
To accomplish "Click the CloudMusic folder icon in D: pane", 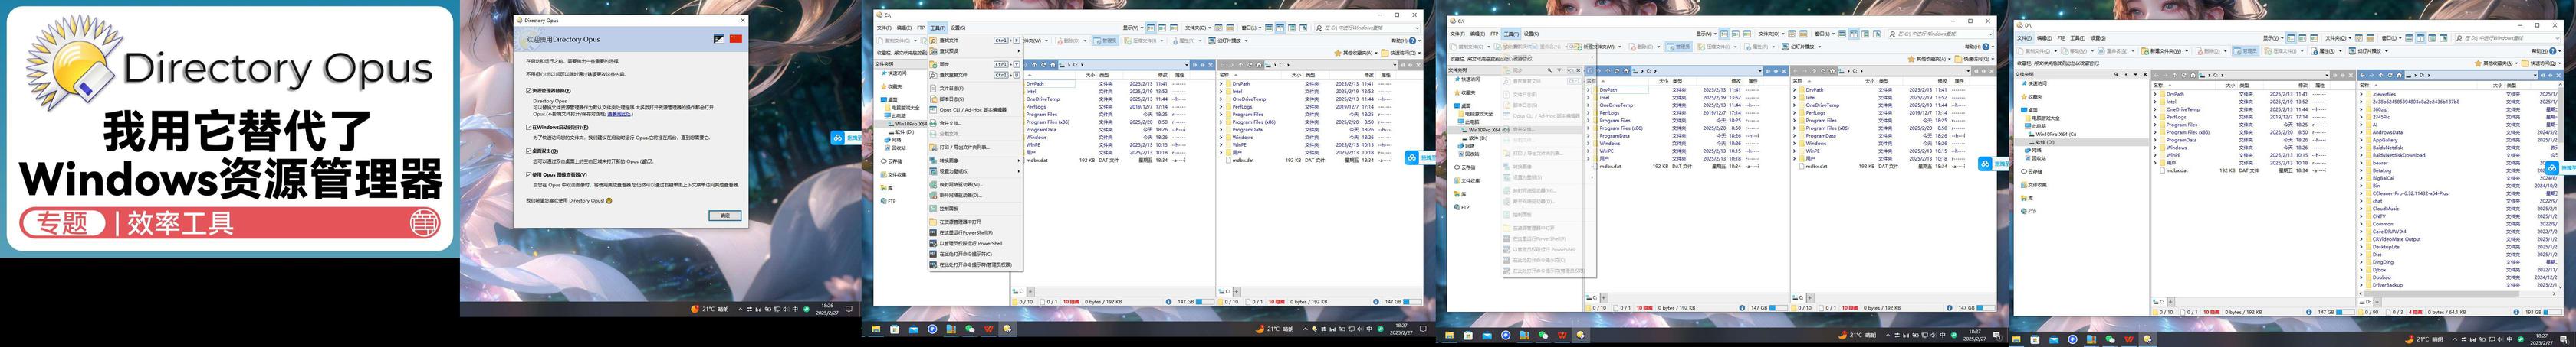I will coord(2367,209).
